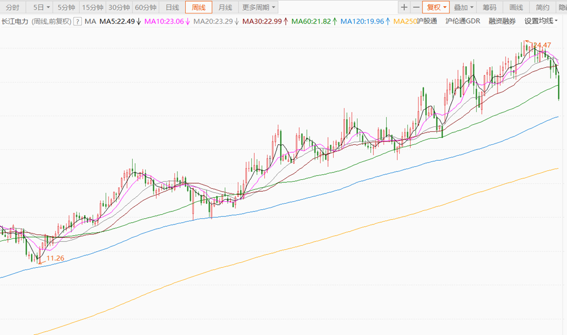Click the question mark help icon
Viewport: 567px width, 335px height.
(x=77, y=21)
